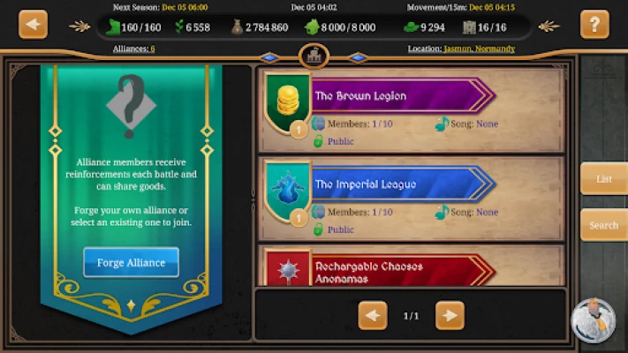Click the gold coins shield of Brown Legion
Viewport: 628px width, 353px height.
point(288,102)
